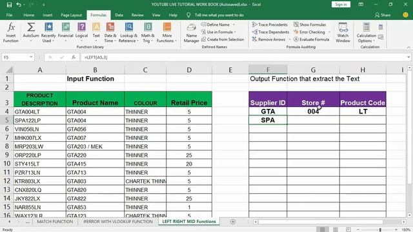Open the Financial functions library
Screen dimensions: 413x232
tap(66, 33)
